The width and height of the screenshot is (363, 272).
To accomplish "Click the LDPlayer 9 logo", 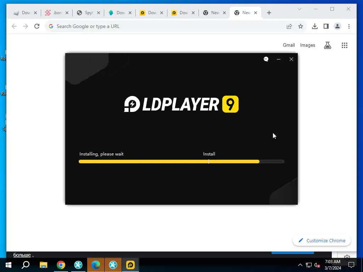I will click(181, 104).
